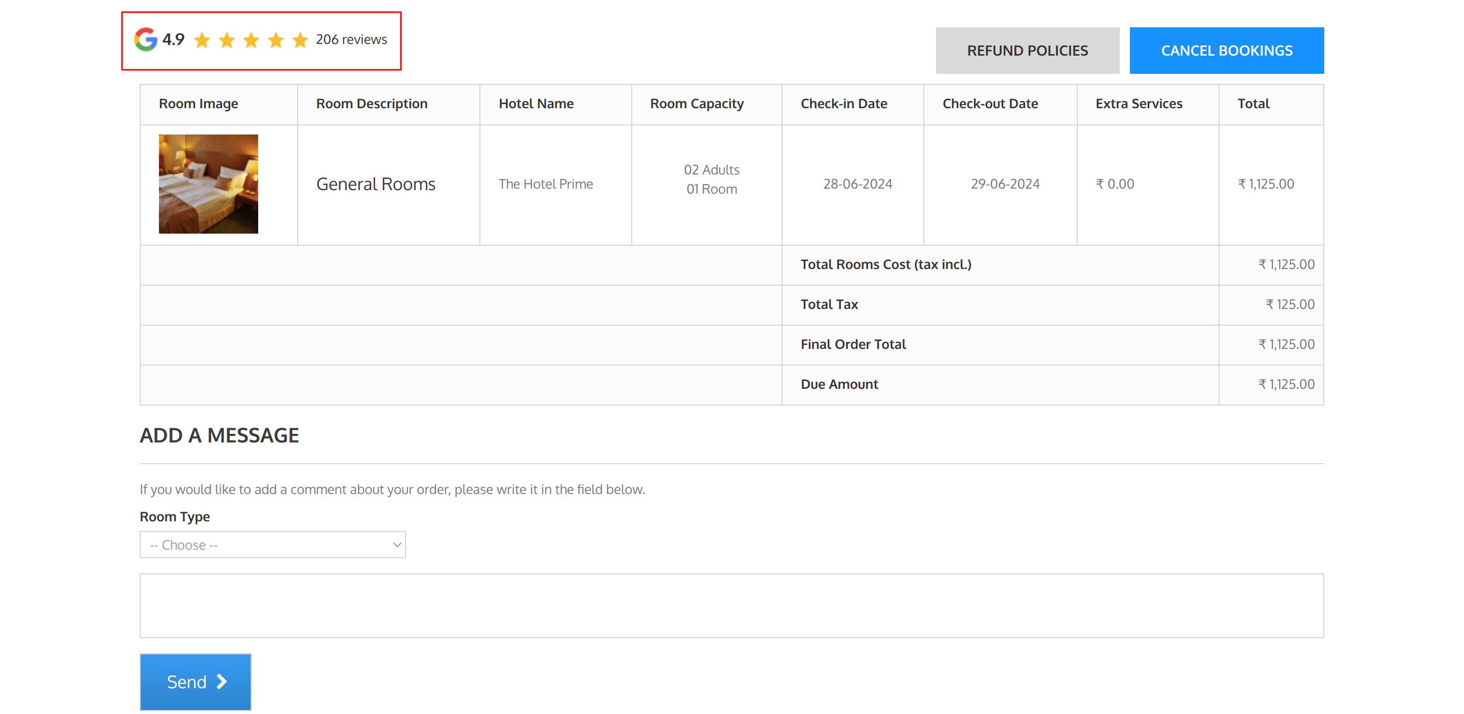The width and height of the screenshot is (1464, 714).
Task: Click the first gold star rating icon
Action: 204,39
